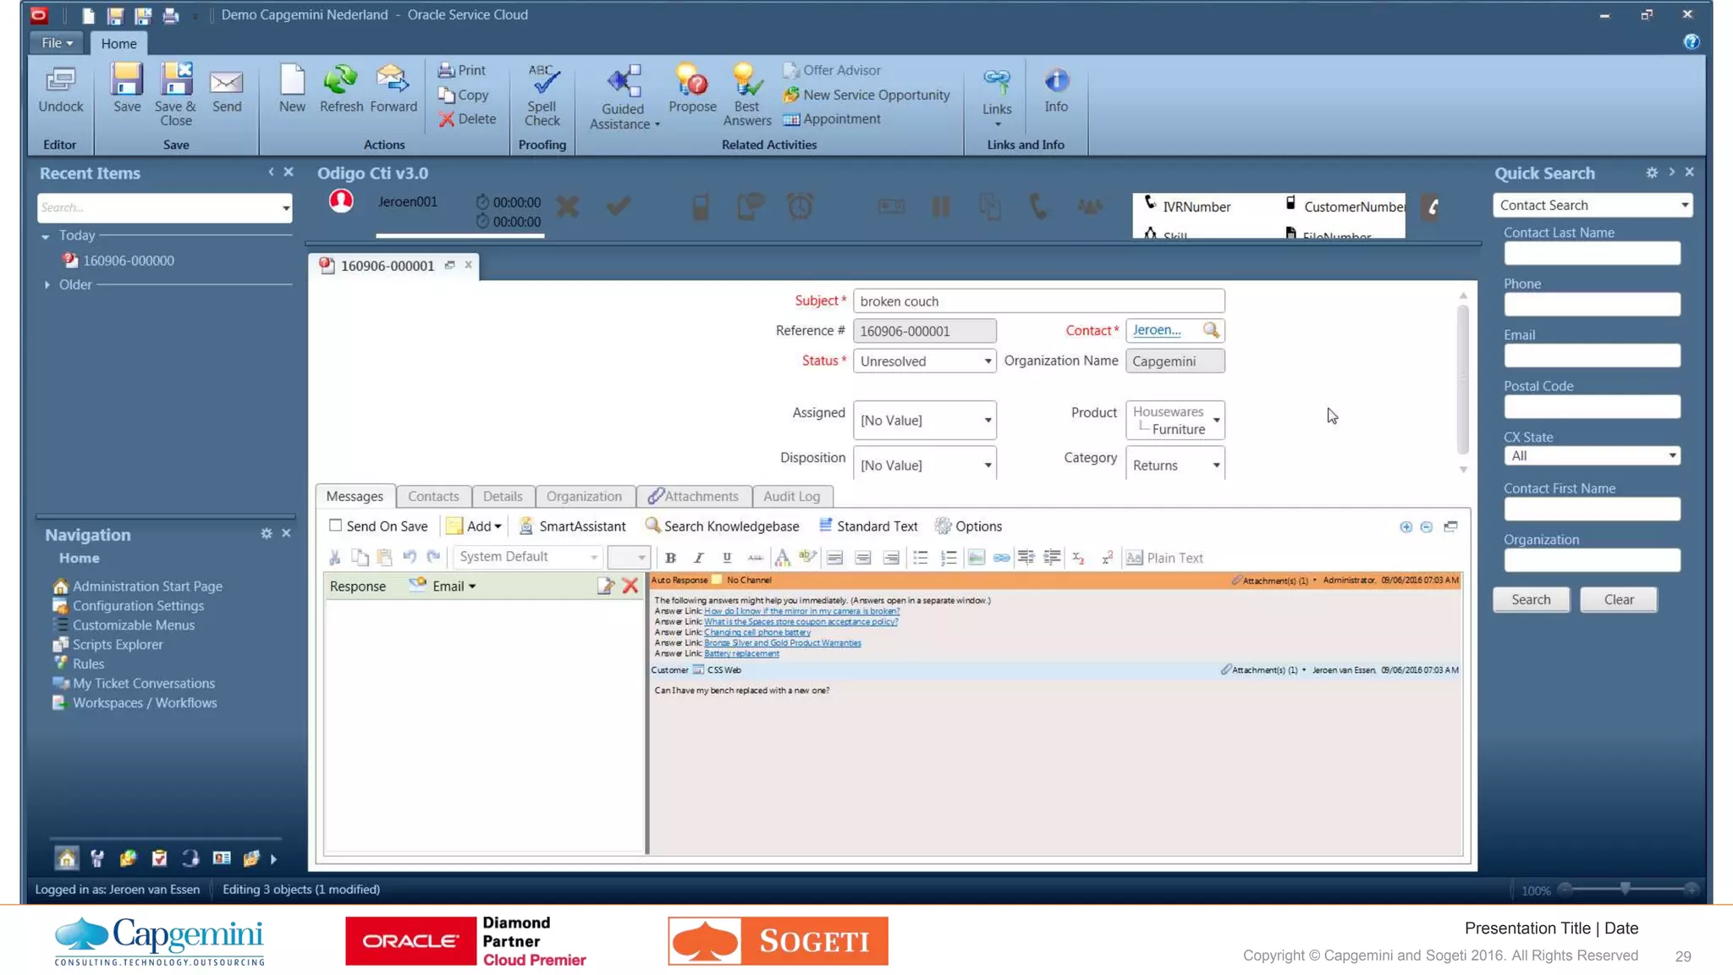Toggle bold formatting in the editor
The height and width of the screenshot is (975, 1733).
[670, 558]
